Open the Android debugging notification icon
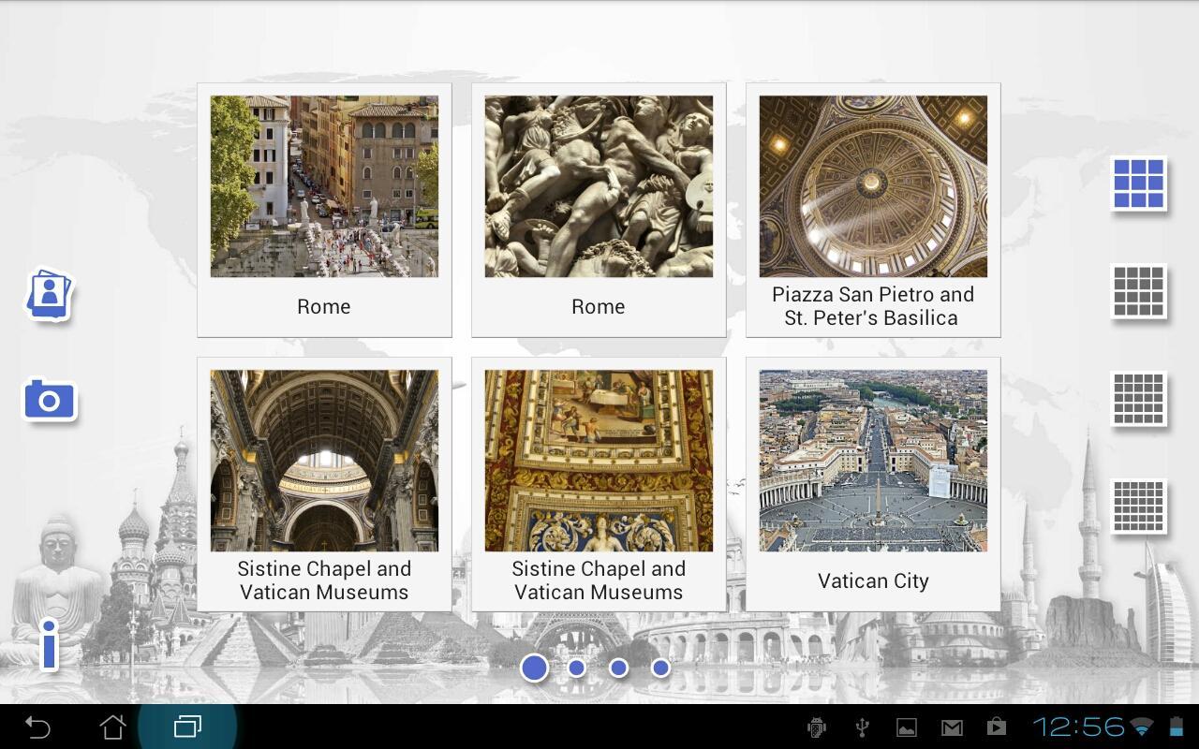Image resolution: width=1199 pixels, height=749 pixels. pos(816,727)
